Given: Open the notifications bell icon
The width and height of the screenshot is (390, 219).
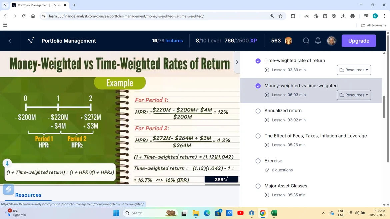Looking at the screenshot, I should [x=318, y=41].
